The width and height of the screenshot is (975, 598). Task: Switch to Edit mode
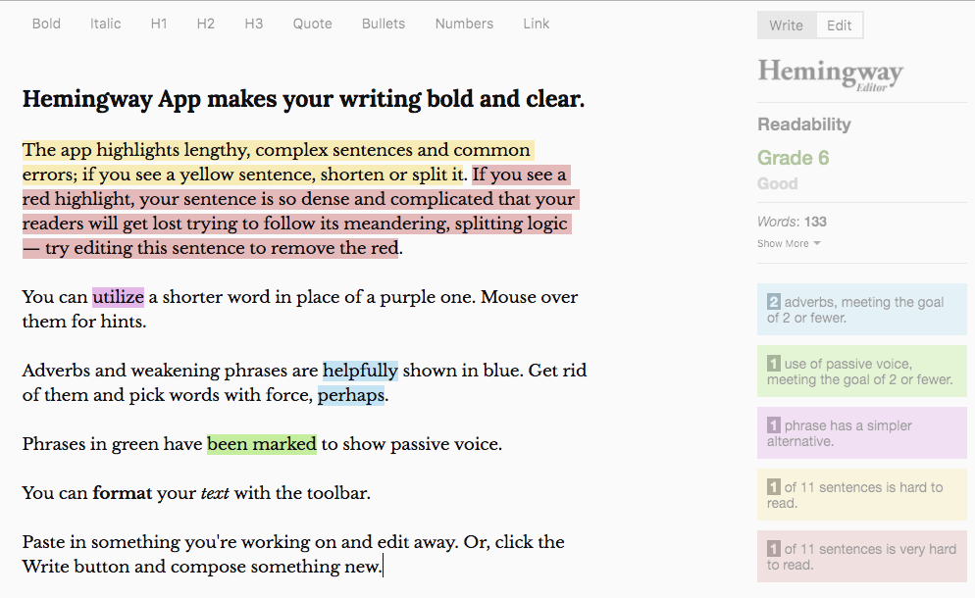(840, 25)
